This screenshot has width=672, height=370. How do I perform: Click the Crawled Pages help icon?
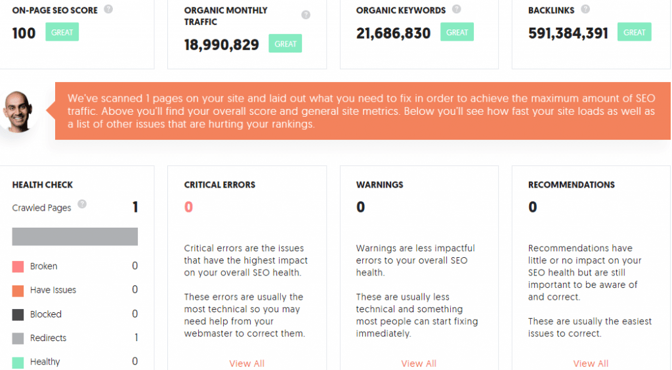(x=82, y=204)
